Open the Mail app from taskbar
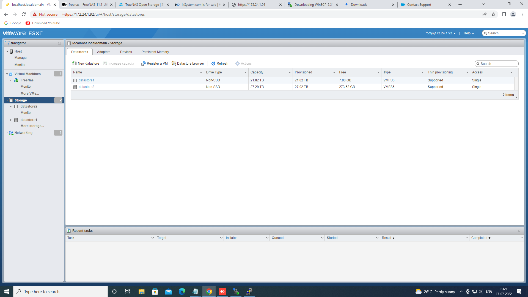 click(169, 291)
